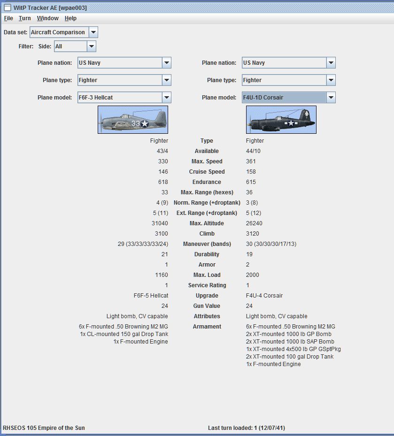Open right Plane nation dropdown arrow

(x=331, y=63)
